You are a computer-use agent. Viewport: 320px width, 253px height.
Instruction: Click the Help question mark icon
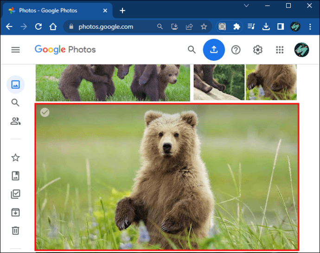coord(236,50)
